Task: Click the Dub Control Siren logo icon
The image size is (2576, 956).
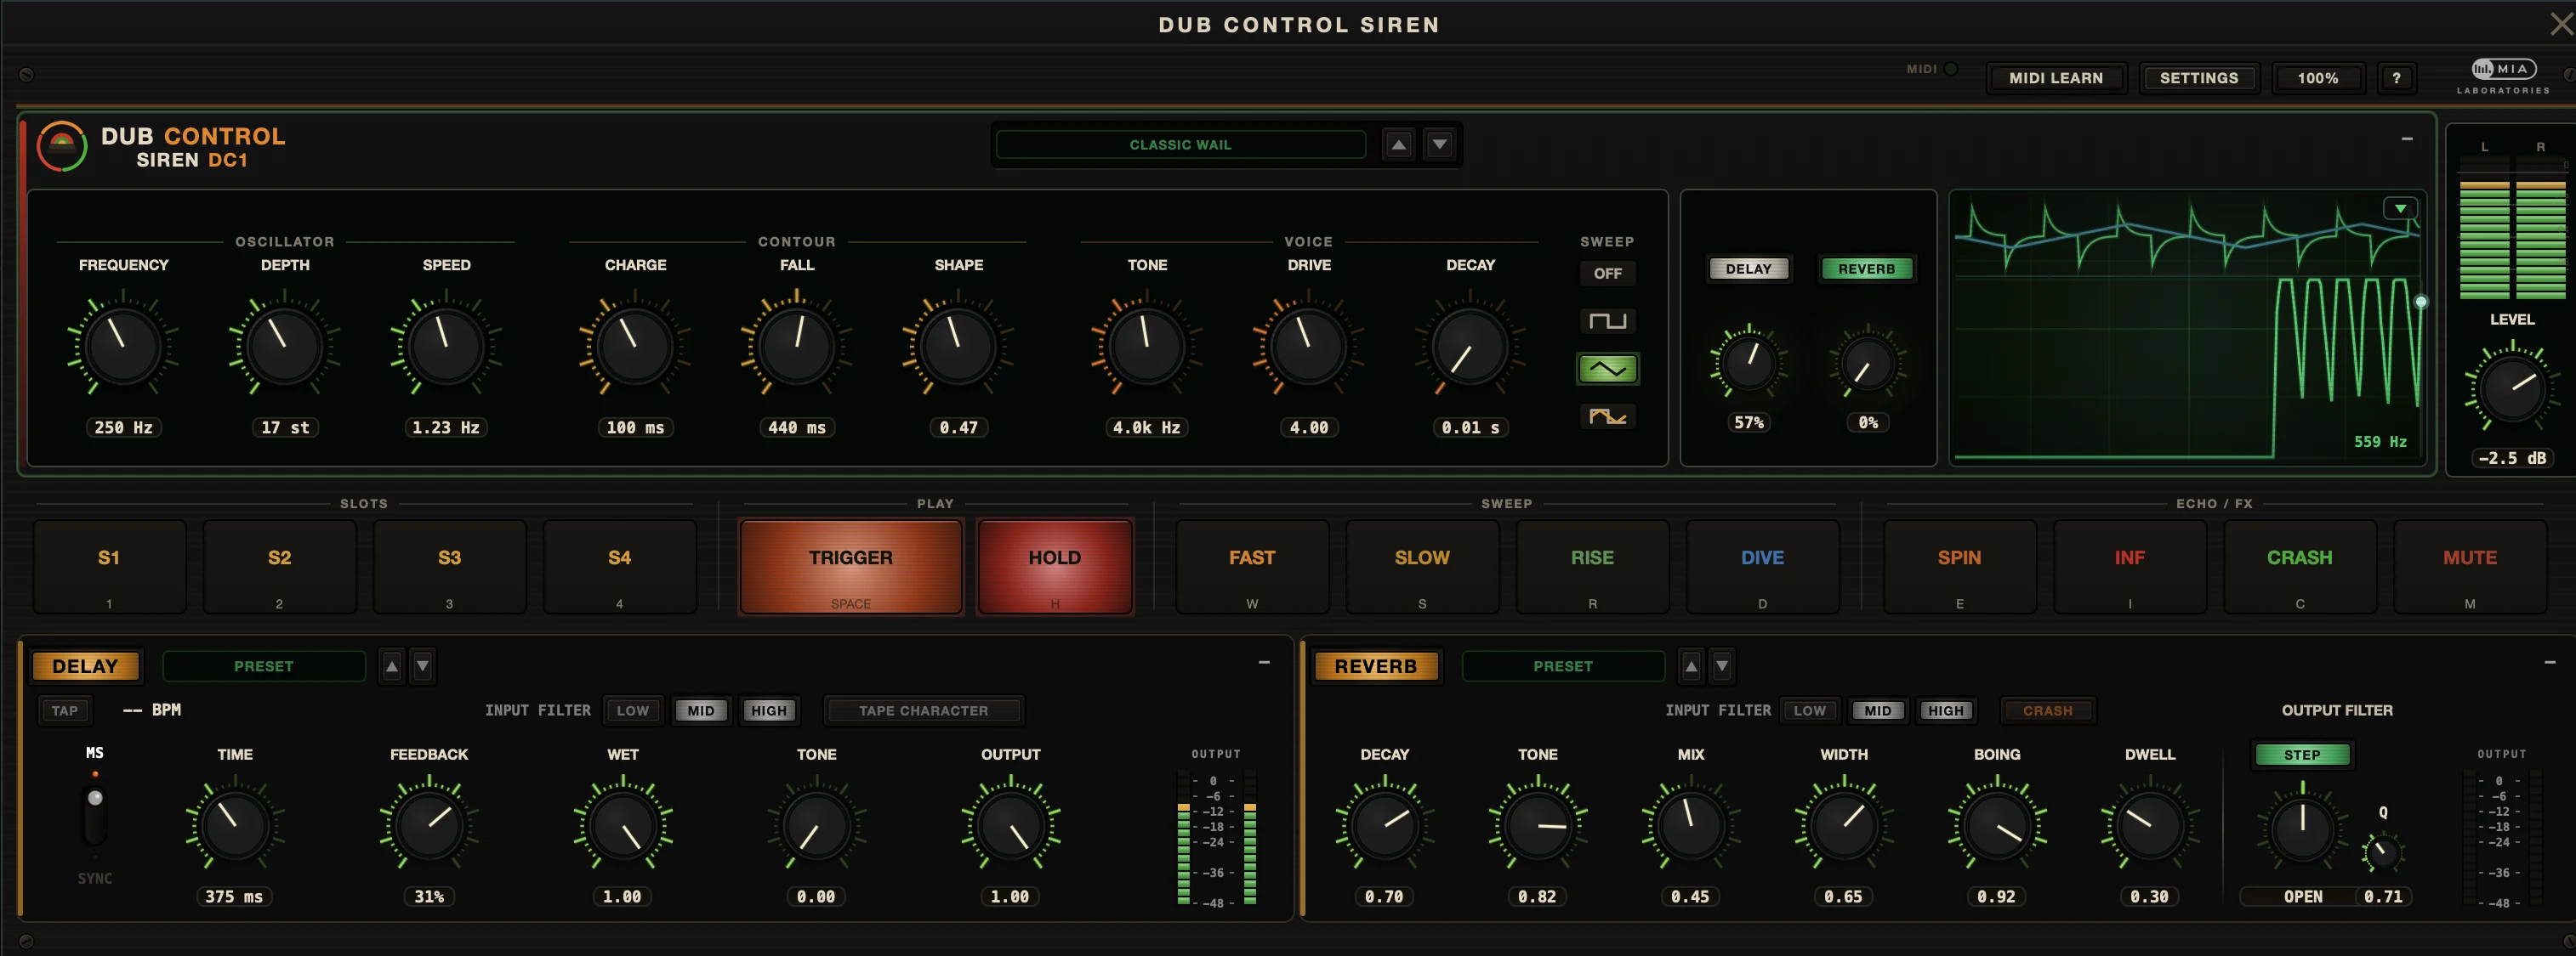Action: point(62,147)
